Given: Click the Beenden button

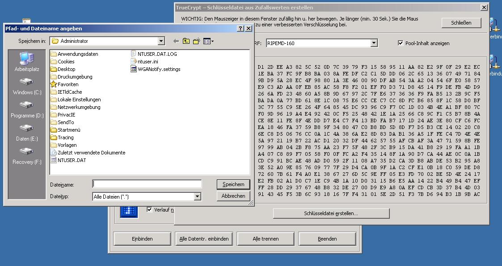Looking at the screenshot, I should [327, 239].
